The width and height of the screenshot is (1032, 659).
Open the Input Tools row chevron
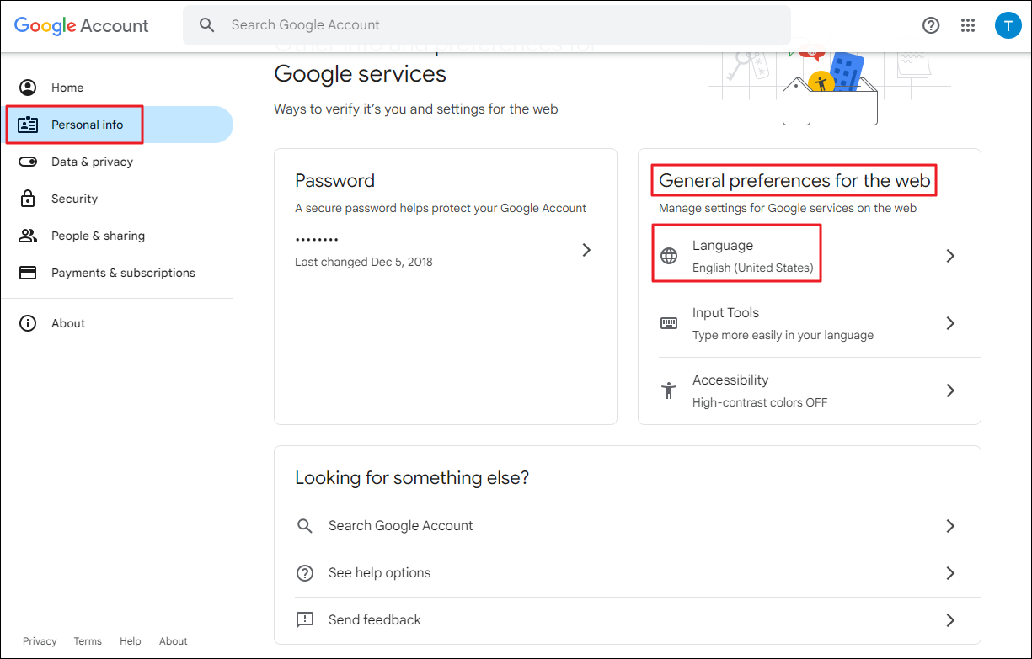point(950,323)
